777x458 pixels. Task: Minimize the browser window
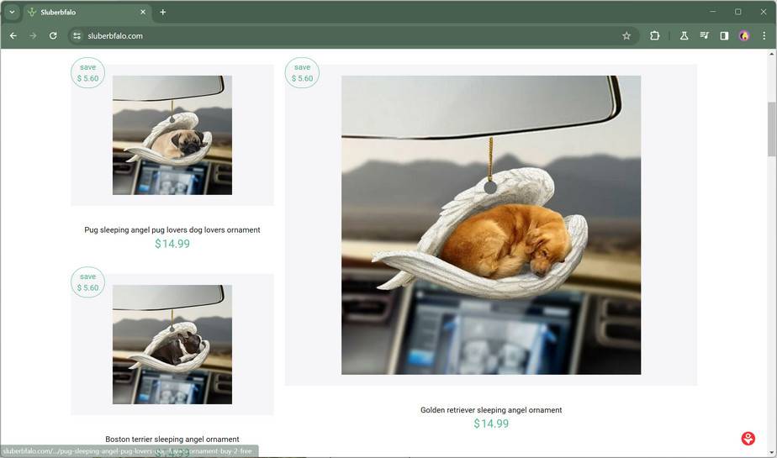click(712, 12)
